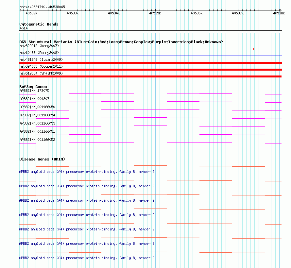The width and height of the screenshot is (291, 268).
Task: Click the left arrow of the ruler
Action: pos(20,10)
